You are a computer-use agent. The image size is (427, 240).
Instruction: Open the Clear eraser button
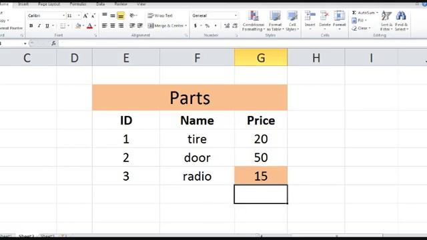[x=360, y=28]
